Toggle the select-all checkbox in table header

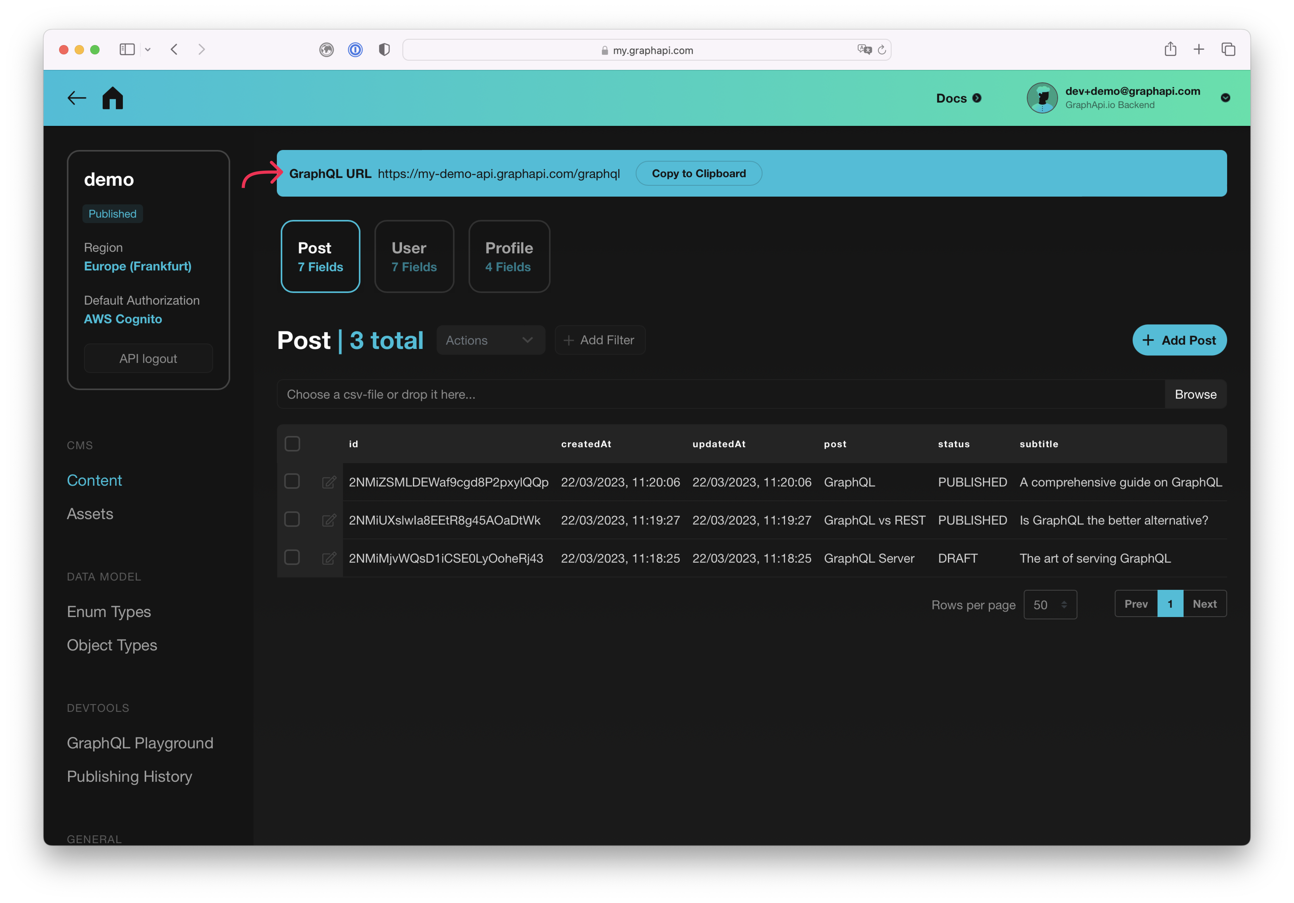pyautogui.click(x=292, y=444)
